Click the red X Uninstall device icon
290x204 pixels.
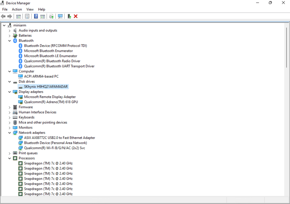pyautogui.click(x=76, y=16)
